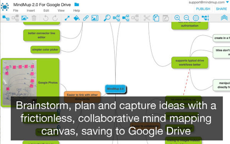Click the trash can delete icon
Image resolution: width=230 pixels, height=144 pixels.
point(34,18)
